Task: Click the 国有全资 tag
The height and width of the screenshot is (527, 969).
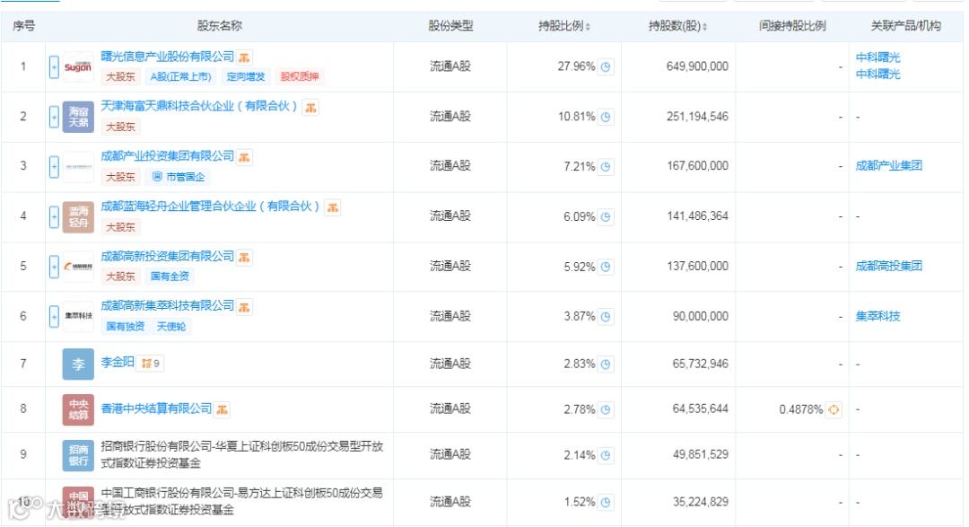Action: pyautogui.click(x=170, y=277)
